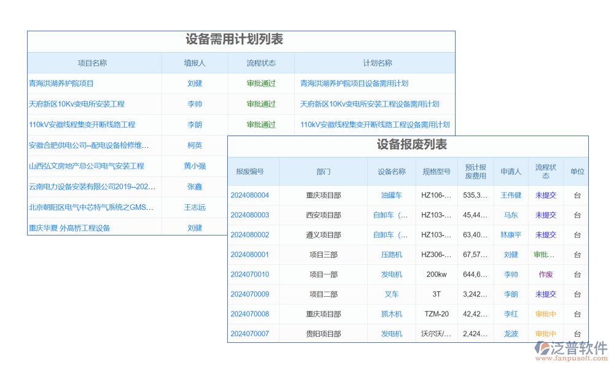Open plan 110kV安徽线程集变开断线路工程设备需用计划
The image size is (614, 368).
pos(375,125)
